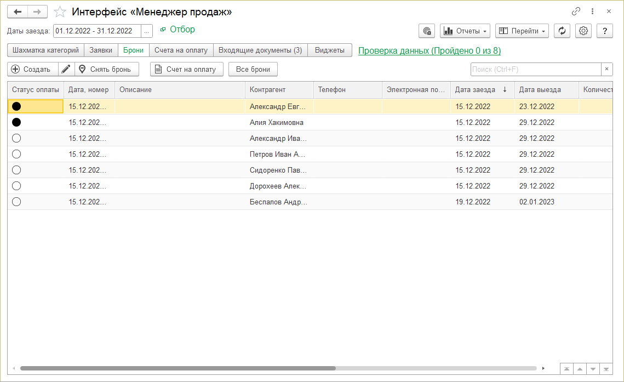Select the payment status circle for Александр Евг…
Viewport: 624px width, 382px height.
(x=16, y=106)
